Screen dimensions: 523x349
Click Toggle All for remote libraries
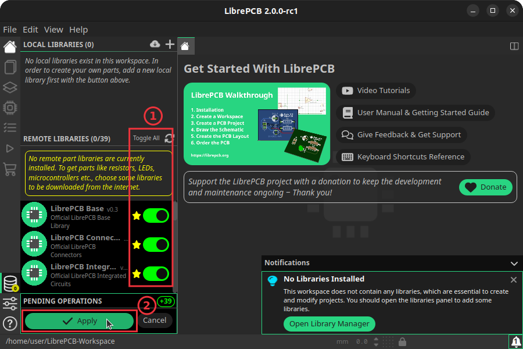click(146, 139)
